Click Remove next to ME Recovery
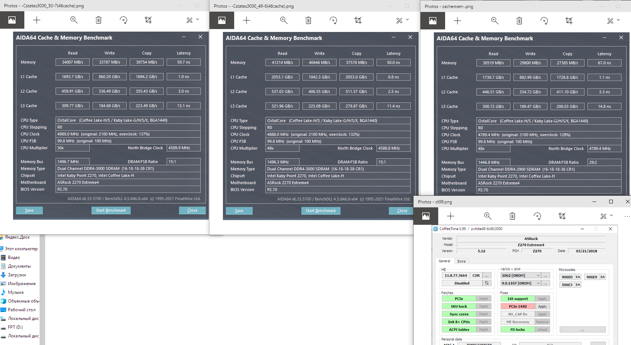This screenshot has width=631, height=345. [542, 322]
